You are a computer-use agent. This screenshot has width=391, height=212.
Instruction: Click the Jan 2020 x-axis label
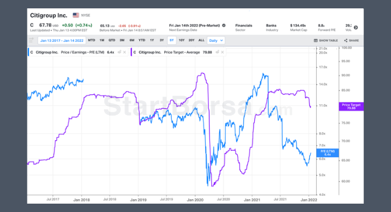point(195,200)
